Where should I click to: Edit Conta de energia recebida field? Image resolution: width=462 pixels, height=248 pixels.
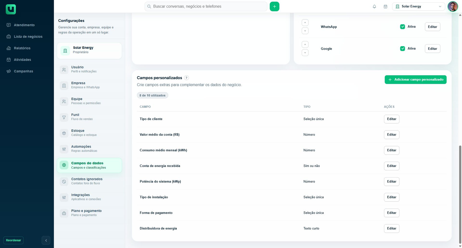[392, 166]
